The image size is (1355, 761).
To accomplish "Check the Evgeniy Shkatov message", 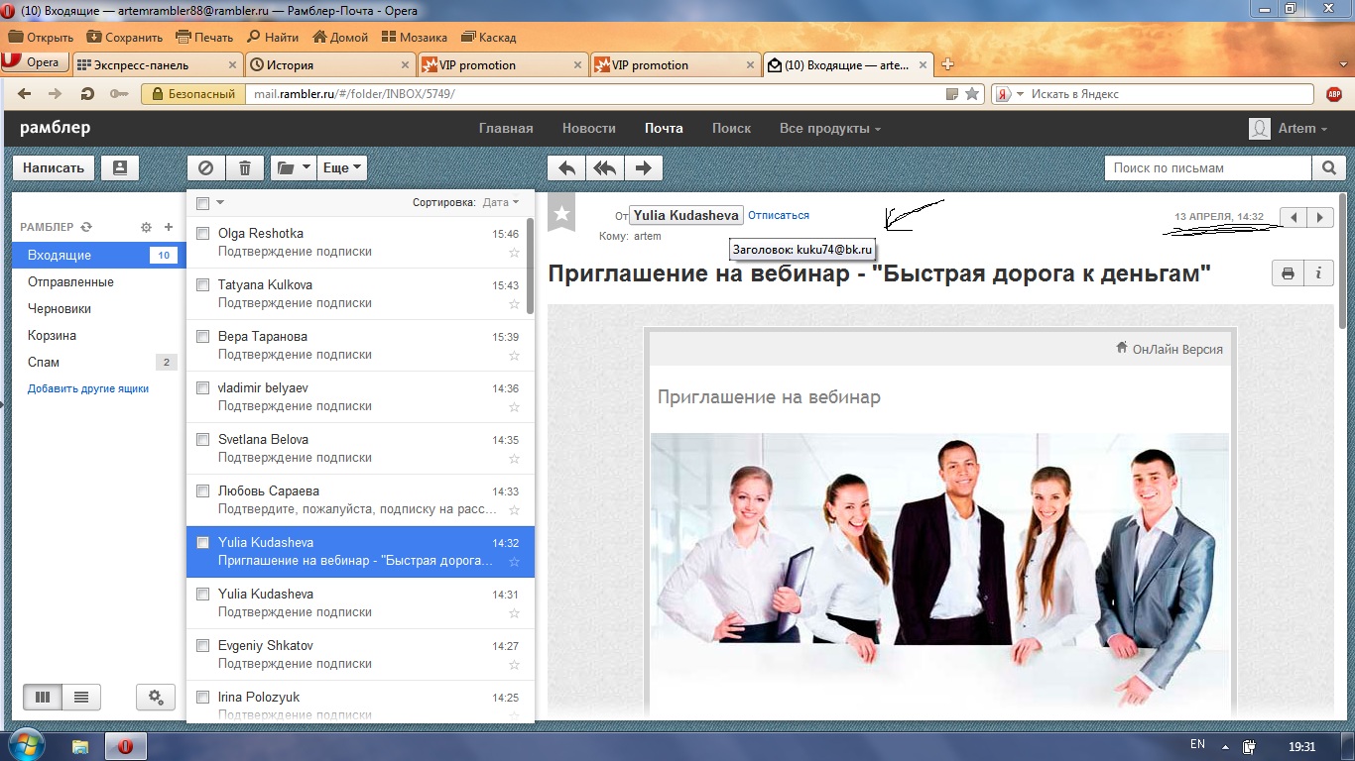I will 202,646.
